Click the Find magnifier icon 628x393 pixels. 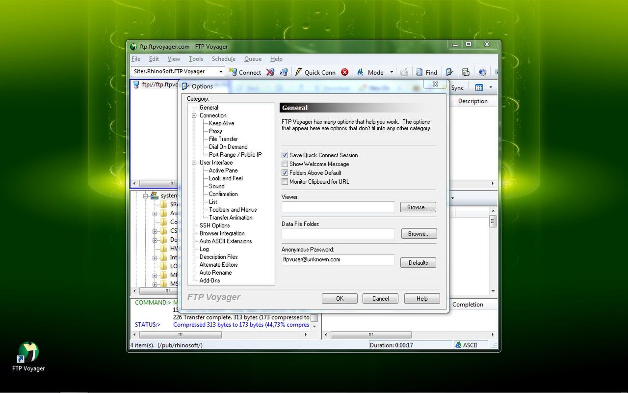[x=419, y=72]
